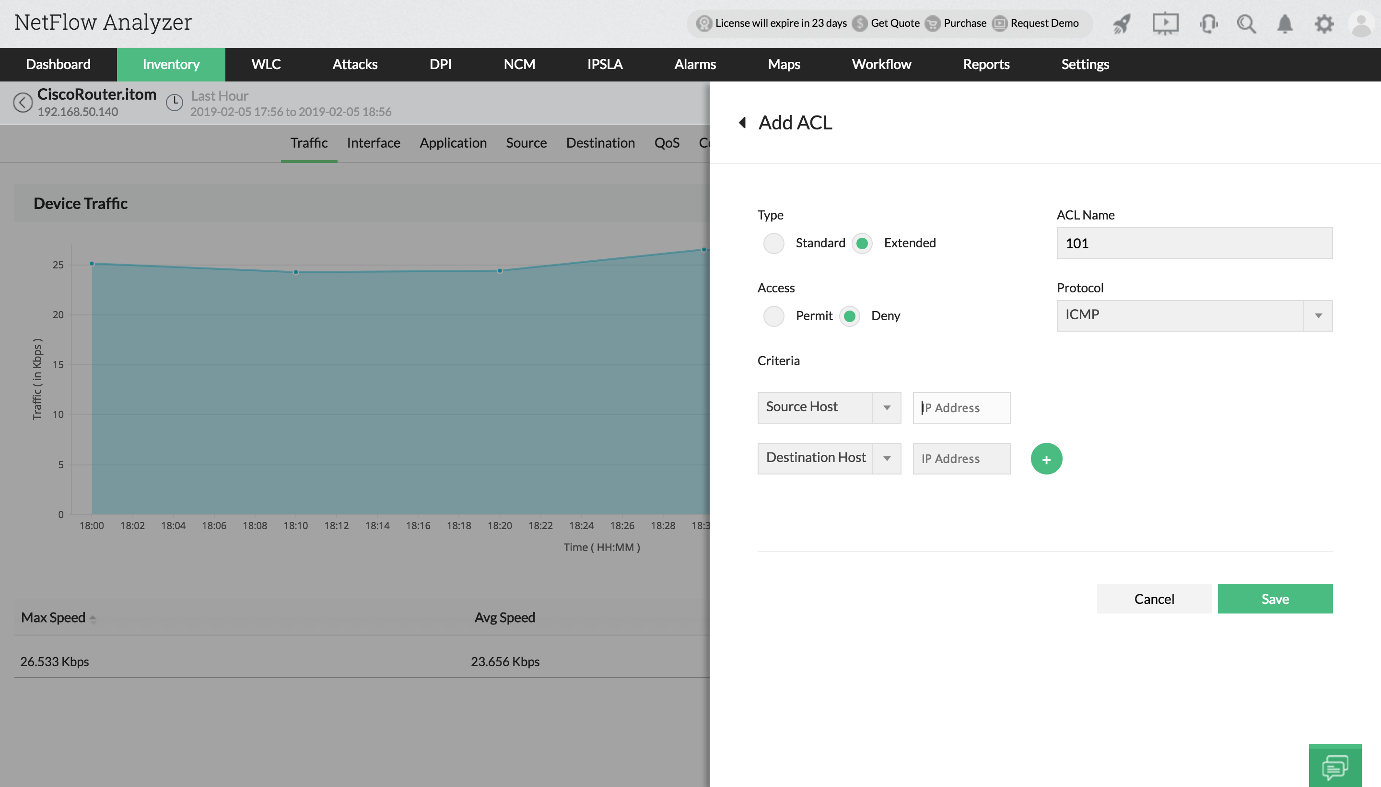This screenshot has width=1381, height=787.
Task: Select the Permit access radio button
Action: 773,316
